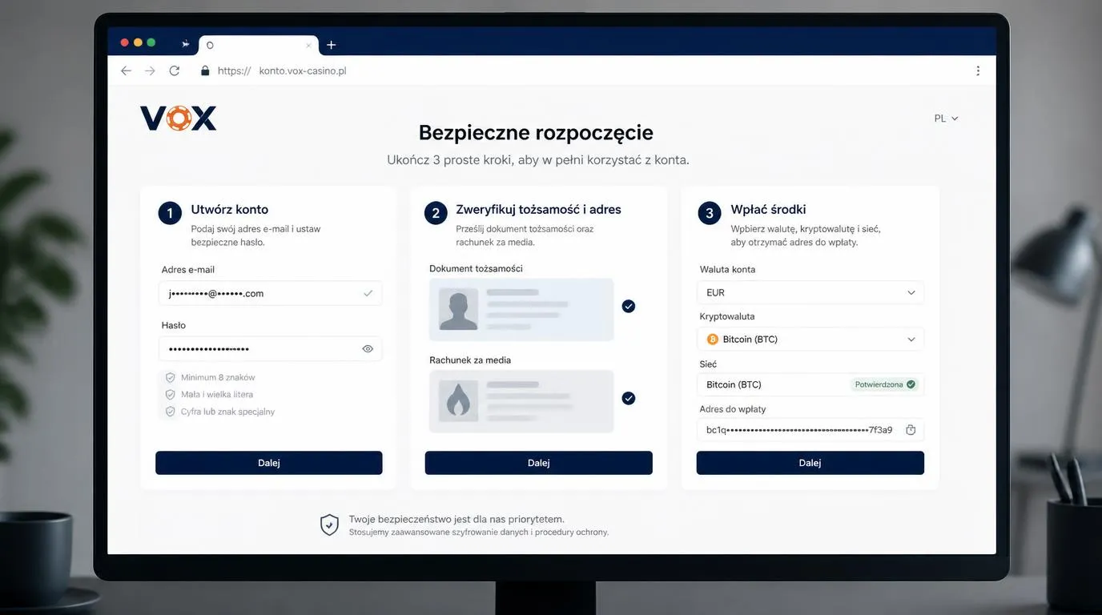Click the Dokument tożsamości upload thumbnail
The image size is (1102, 615).
click(x=521, y=309)
